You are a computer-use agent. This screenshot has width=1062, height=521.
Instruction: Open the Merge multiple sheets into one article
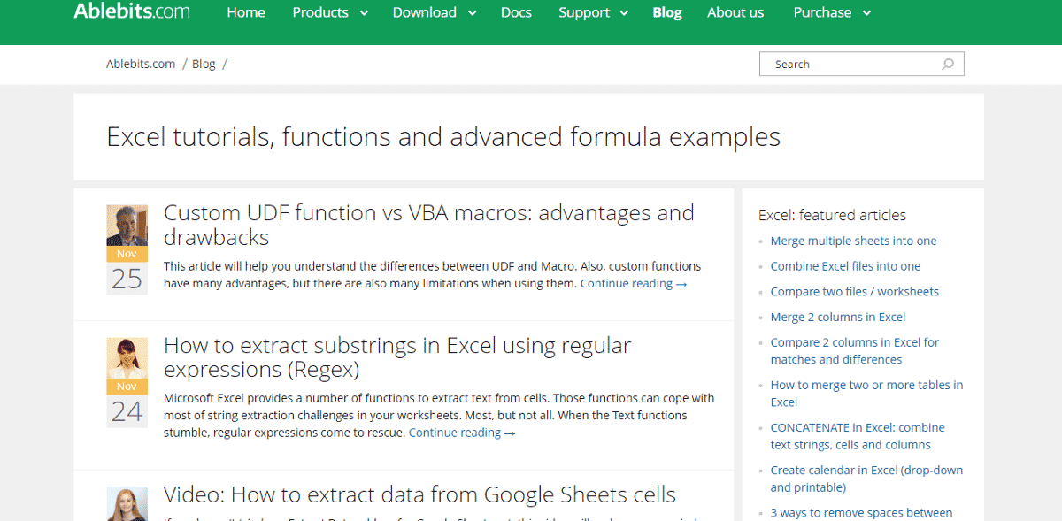point(852,240)
